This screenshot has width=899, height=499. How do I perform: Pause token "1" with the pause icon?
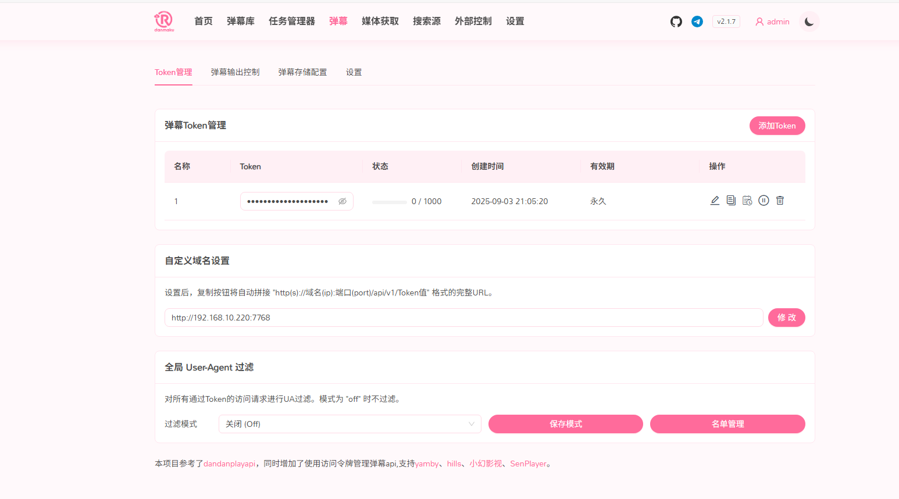[x=764, y=200]
